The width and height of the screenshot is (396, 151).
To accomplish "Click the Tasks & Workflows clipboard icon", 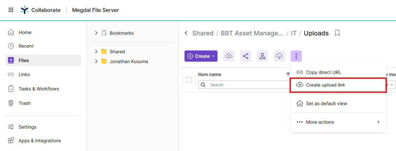I will click(x=11, y=89).
